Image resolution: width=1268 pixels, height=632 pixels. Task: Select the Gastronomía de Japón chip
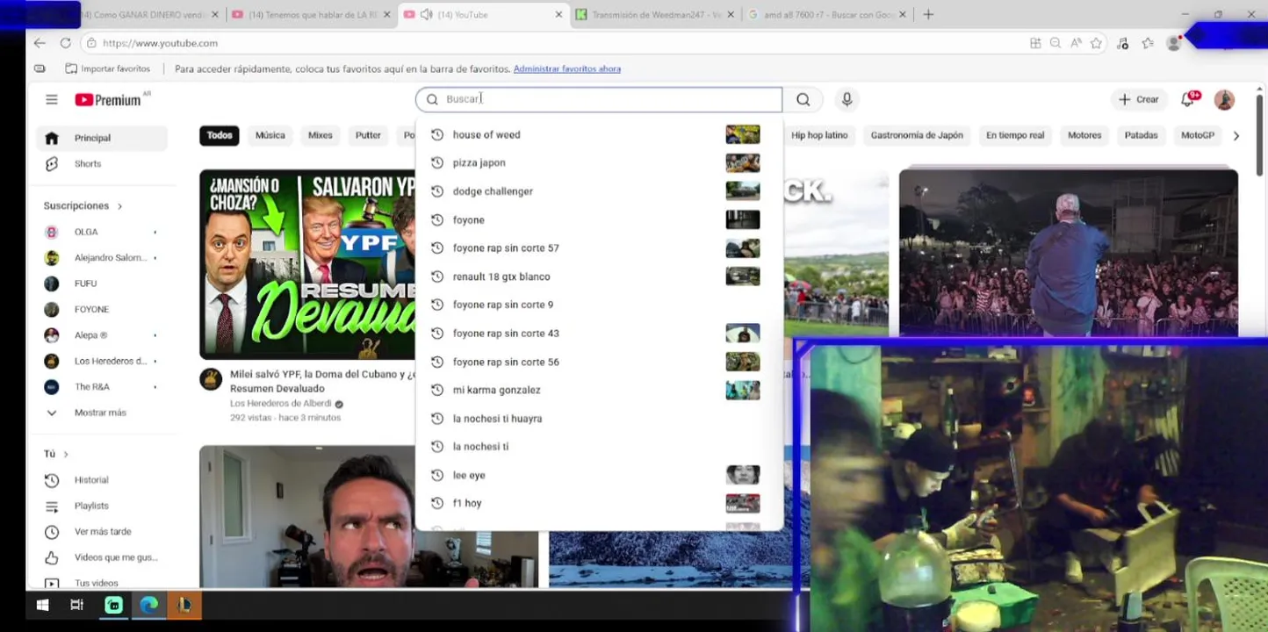pos(917,136)
